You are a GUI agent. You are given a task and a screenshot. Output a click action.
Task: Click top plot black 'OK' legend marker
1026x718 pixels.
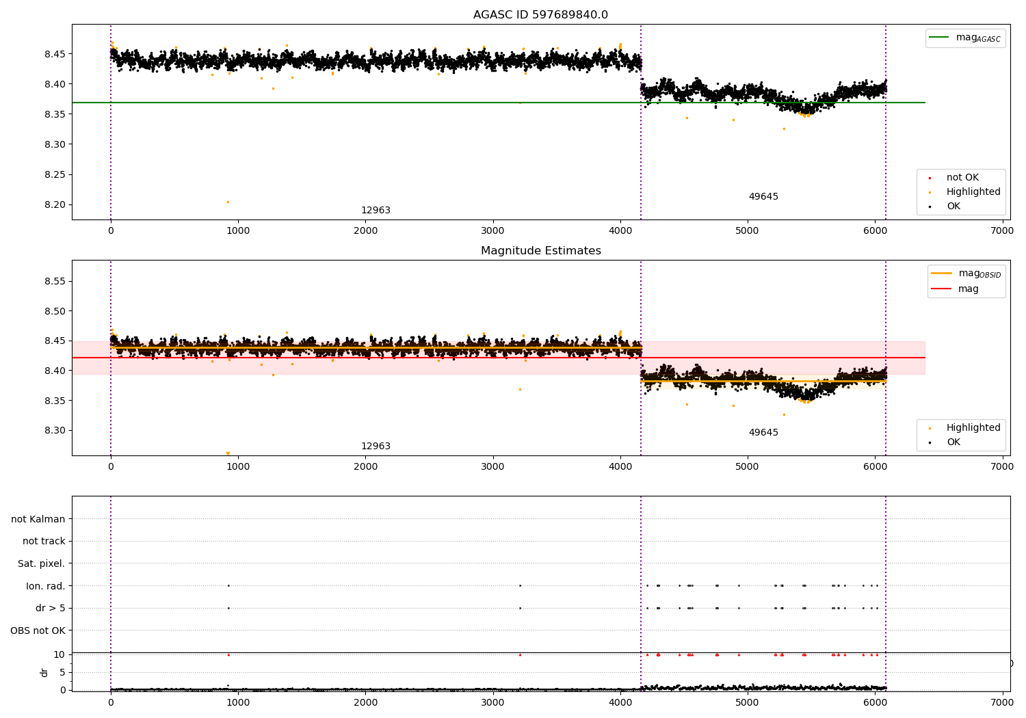click(930, 207)
